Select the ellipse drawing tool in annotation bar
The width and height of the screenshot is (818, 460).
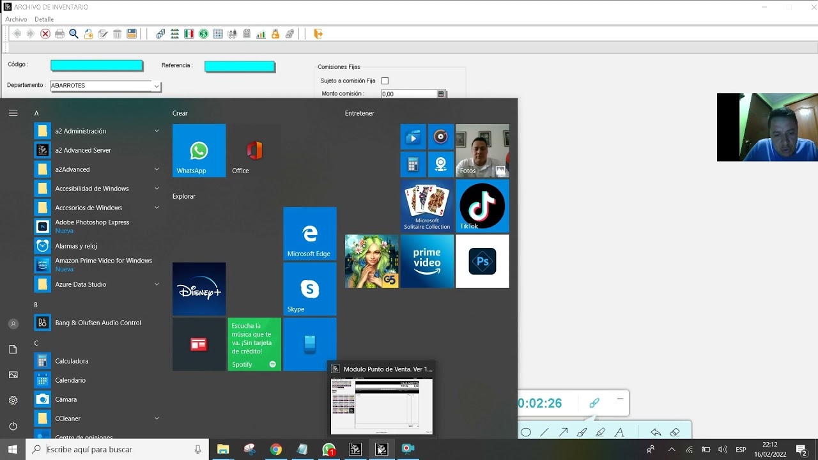click(526, 433)
